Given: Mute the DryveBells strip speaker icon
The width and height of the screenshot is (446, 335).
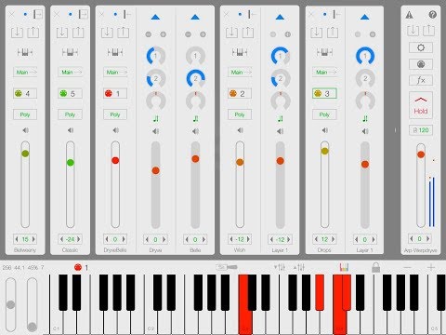Looking at the screenshot, I should point(115,130).
